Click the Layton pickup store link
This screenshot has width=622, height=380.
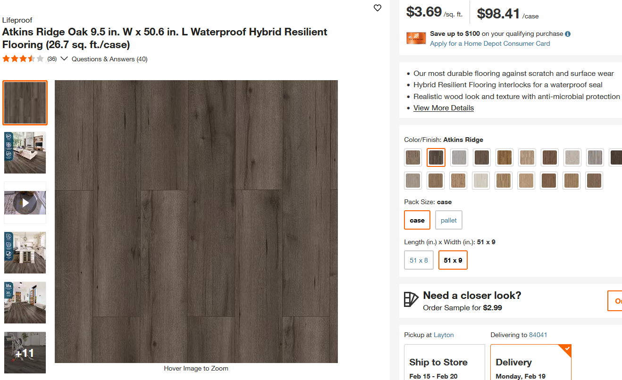pyautogui.click(x=444, y=335)
